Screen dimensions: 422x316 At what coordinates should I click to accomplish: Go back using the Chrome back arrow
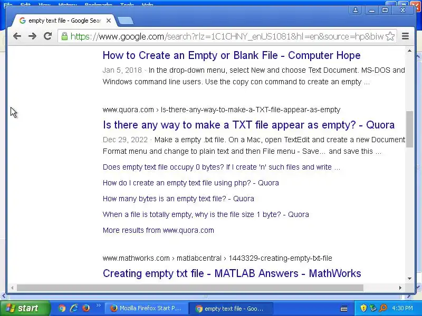17,36
